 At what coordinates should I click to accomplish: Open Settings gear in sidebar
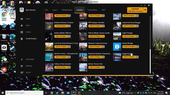[x=22, y=66]
